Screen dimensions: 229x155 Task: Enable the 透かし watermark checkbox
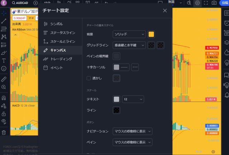pyautogui.click(x=89, y=78)
